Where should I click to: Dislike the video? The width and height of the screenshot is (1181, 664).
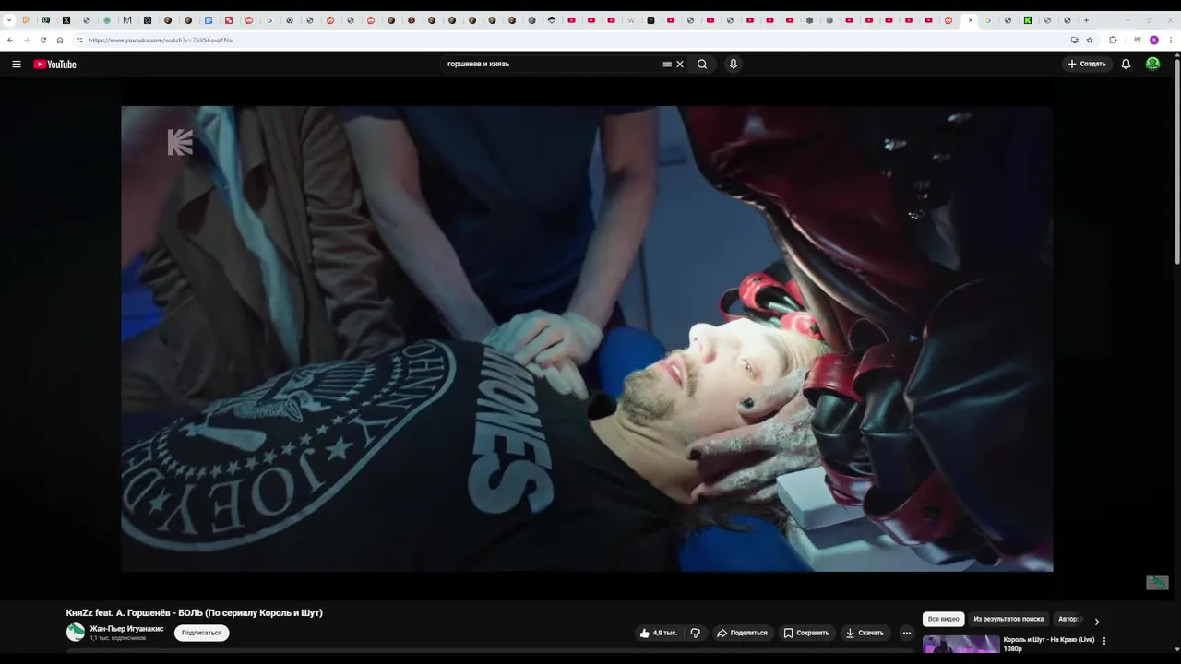(696, 633)
